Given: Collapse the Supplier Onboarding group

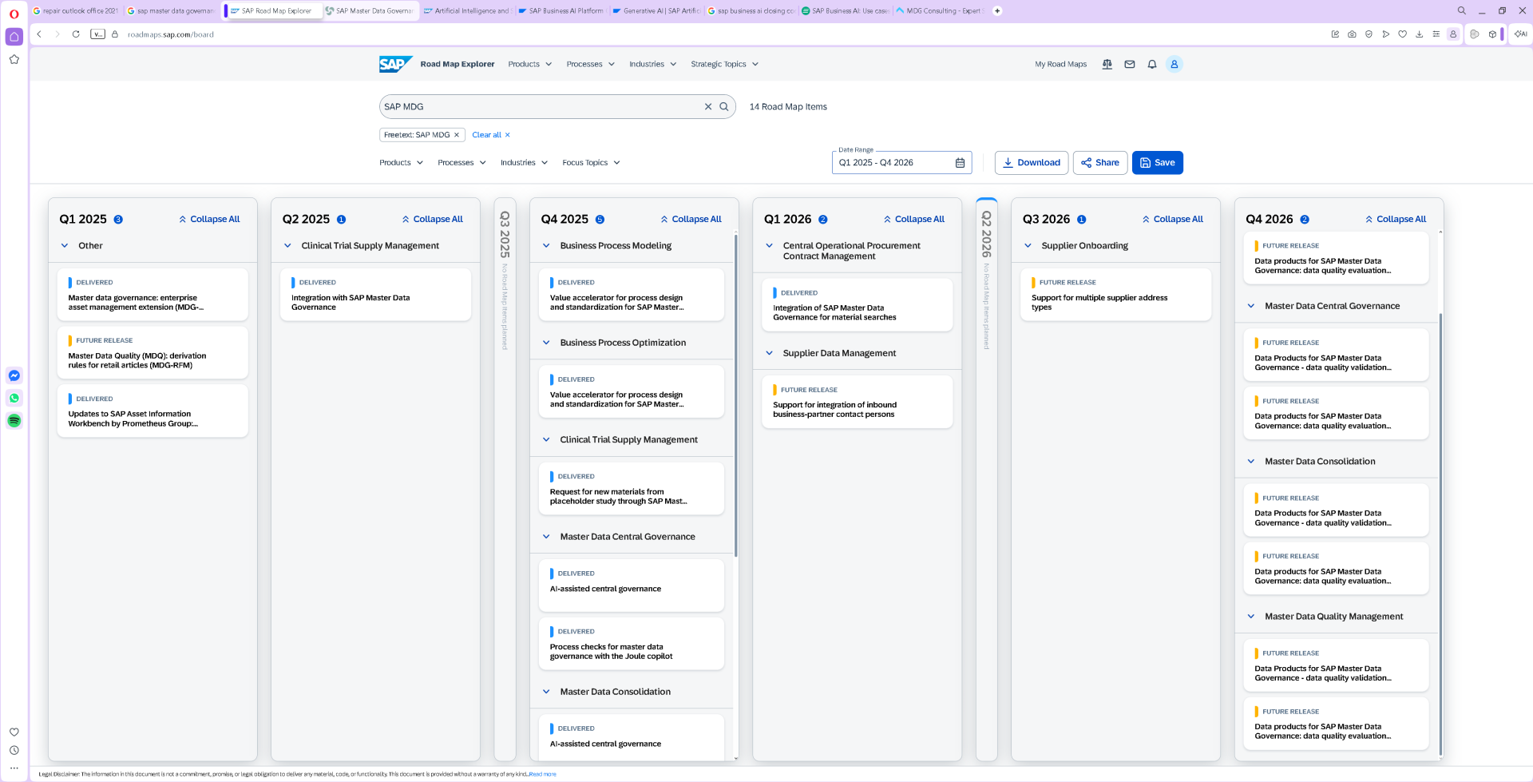Looking at the screenshot, I should (1028, 246).
